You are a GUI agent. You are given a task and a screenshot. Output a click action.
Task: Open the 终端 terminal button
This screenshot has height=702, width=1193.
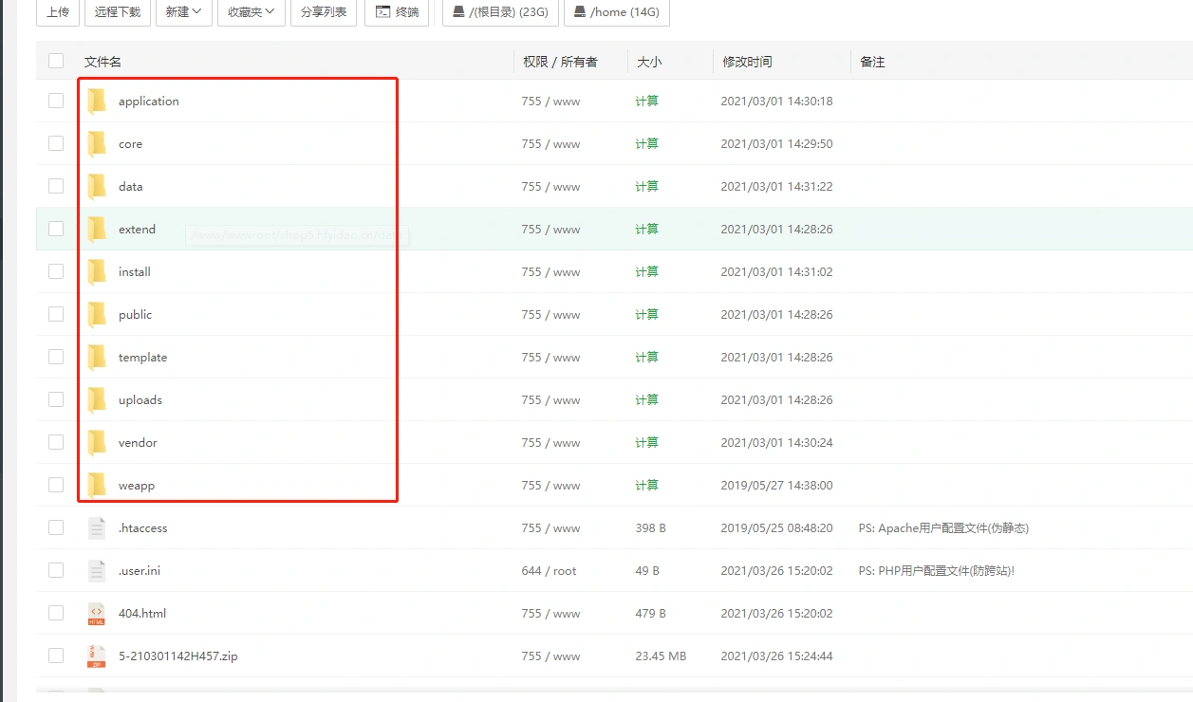pyautogui.click(x=397, y=11)
